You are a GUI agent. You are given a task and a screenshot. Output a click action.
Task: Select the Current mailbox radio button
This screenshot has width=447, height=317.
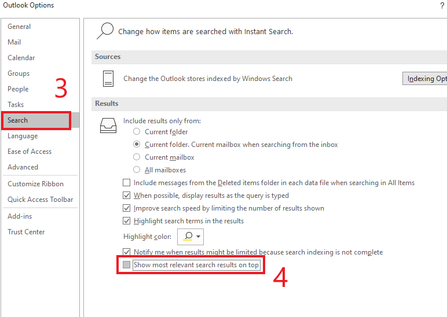click(x=137, y=157)
